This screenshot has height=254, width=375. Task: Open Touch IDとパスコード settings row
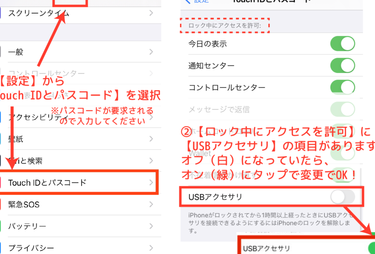click(x=79, y=182)
